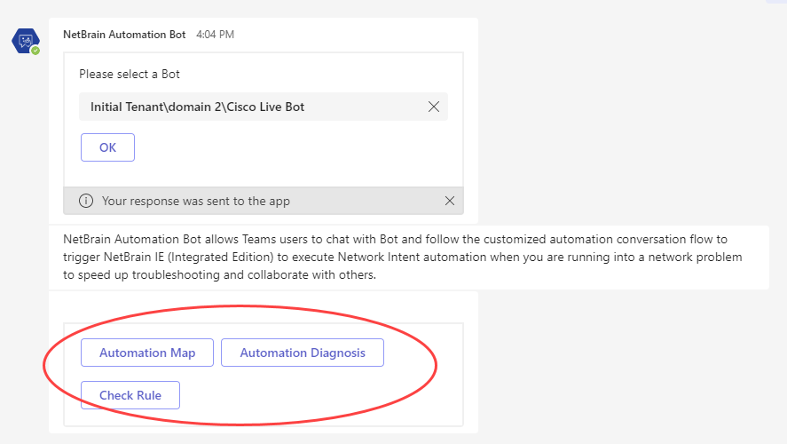Select the Check Rule button
This screenshot has width=787, height=444.
point(130,395)
